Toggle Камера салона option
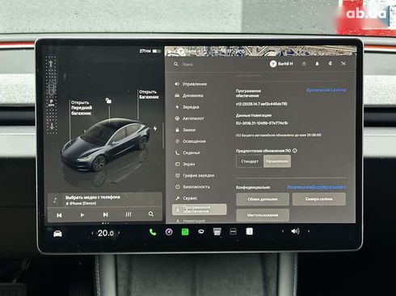Image resolution: width=396 pixels, height=296 pixels. [319, 199]
